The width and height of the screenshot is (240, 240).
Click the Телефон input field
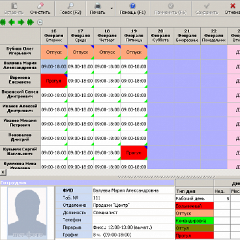tap(133, 220)
